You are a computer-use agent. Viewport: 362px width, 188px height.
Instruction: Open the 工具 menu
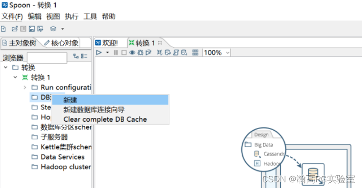coord(90,17)
